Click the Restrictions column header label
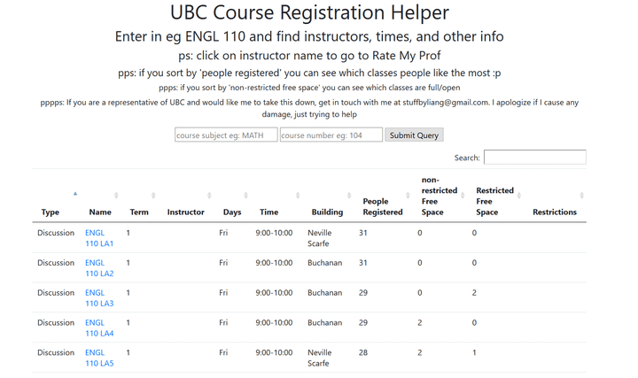Image resolution: width=638 pixels, height=378 pixels. click(x=555, y=212)
